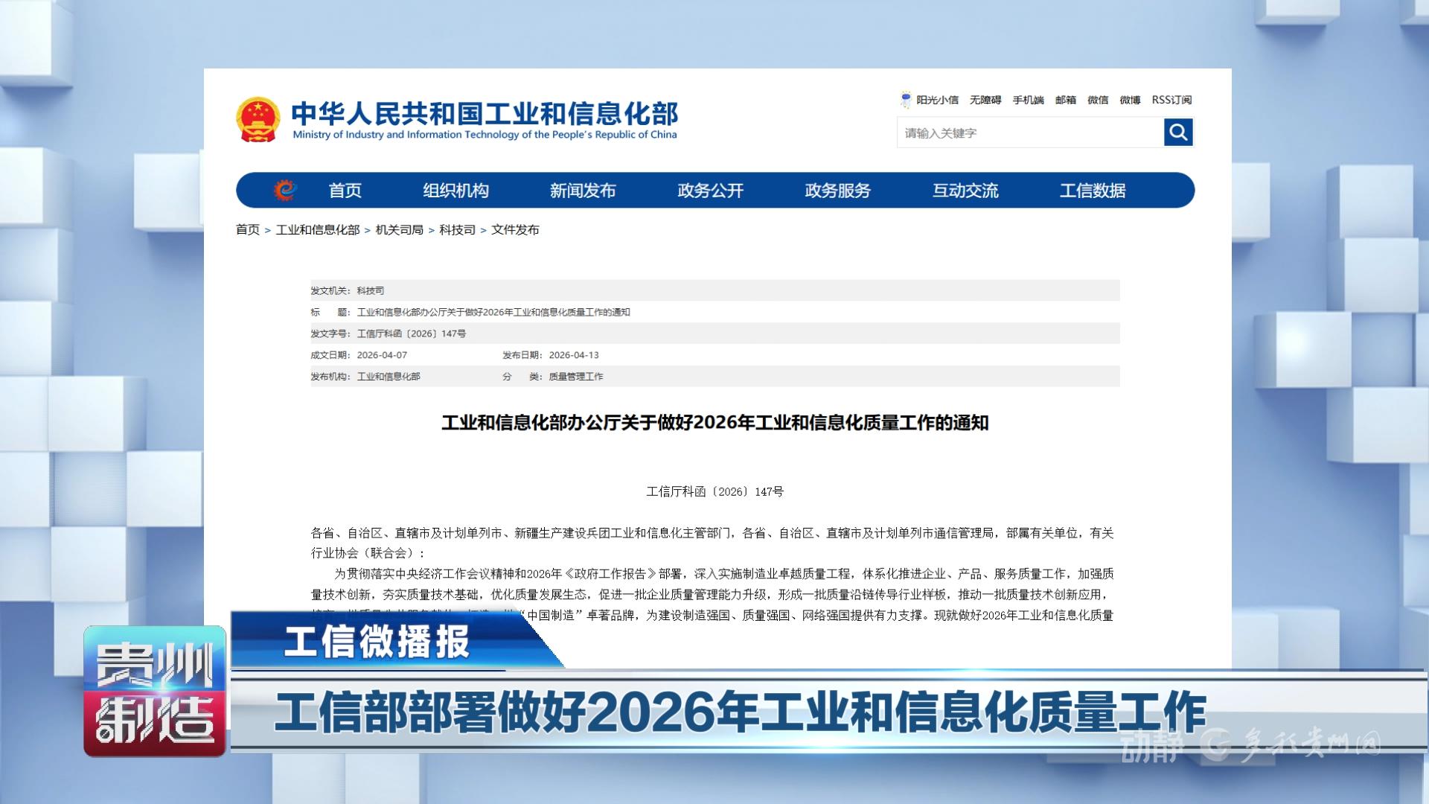The height and width of the screenshot is (804, 1429).
Task: Click the blue search magnifier icon
Action: pyautogui.click(x=1178, y=133)
